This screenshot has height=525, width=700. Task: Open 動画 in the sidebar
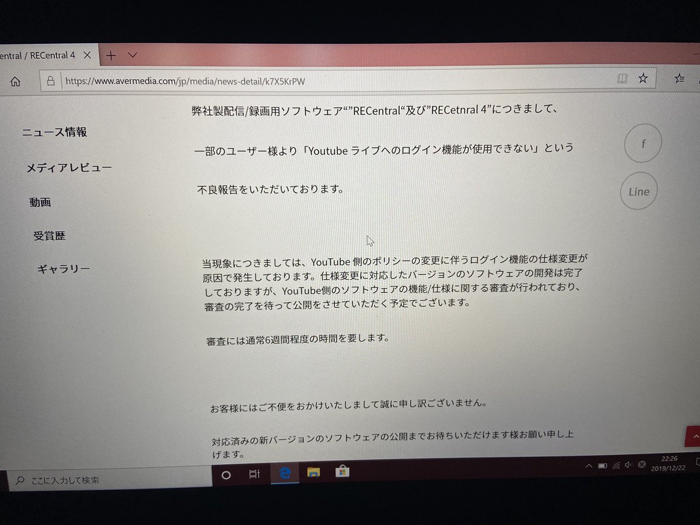(x=40, y=202)
